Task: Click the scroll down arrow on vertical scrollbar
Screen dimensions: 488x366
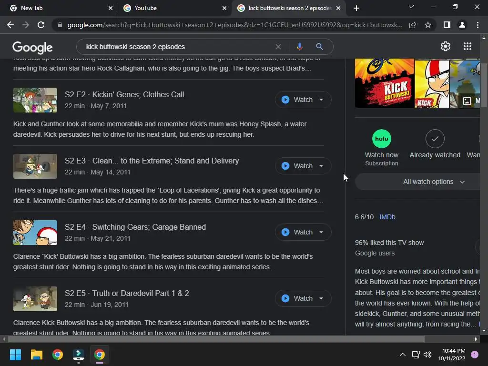Action: pos(484,331)
